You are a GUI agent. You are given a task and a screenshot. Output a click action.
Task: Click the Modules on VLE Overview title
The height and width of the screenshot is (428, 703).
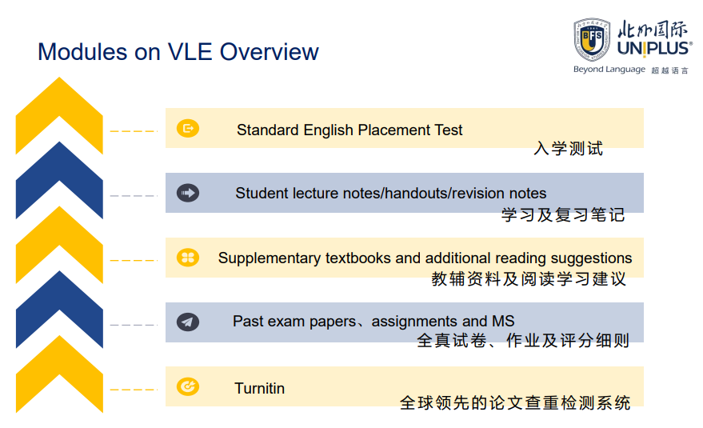point(178,52)
